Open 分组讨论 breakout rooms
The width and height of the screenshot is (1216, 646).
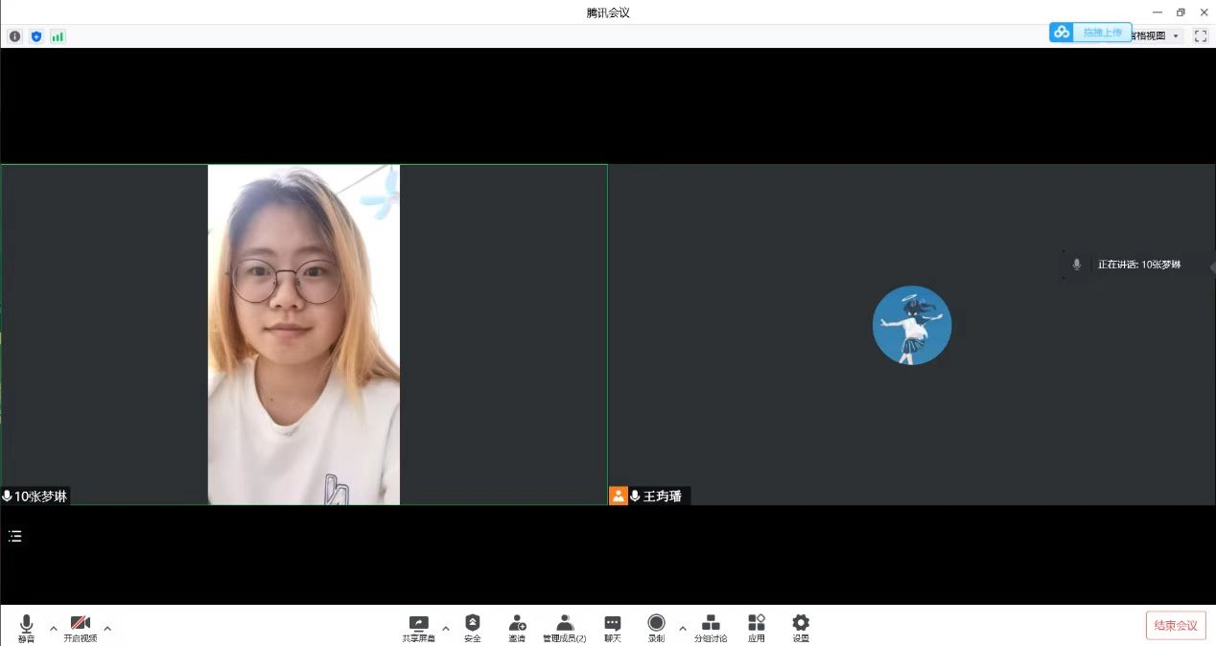711,628
